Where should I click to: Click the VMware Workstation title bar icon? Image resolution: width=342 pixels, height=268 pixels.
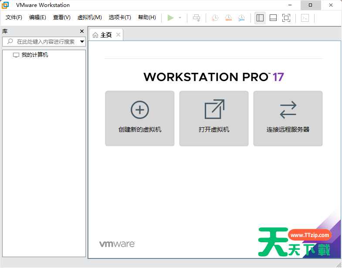5,5
